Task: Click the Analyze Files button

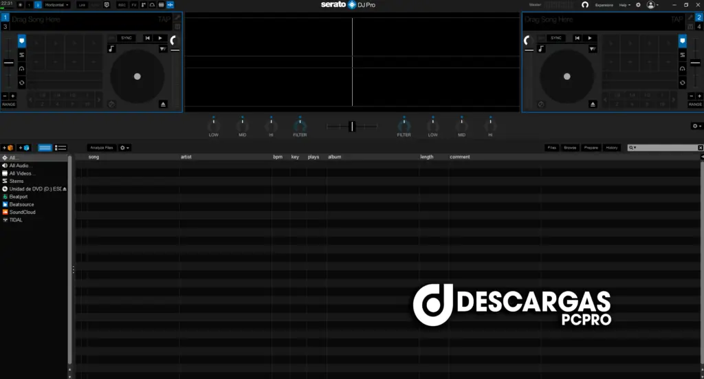Action: pos(101,148)
